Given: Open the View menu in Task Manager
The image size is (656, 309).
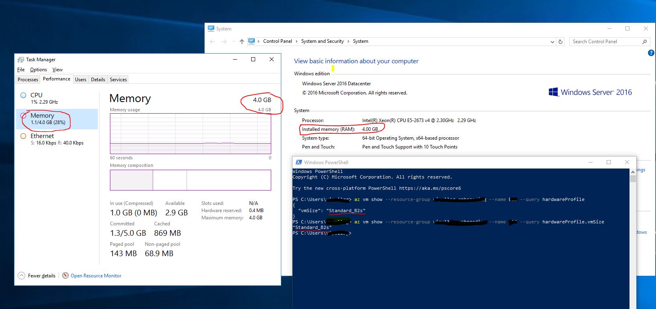Looking at the screenshot, I should point(57,70).
